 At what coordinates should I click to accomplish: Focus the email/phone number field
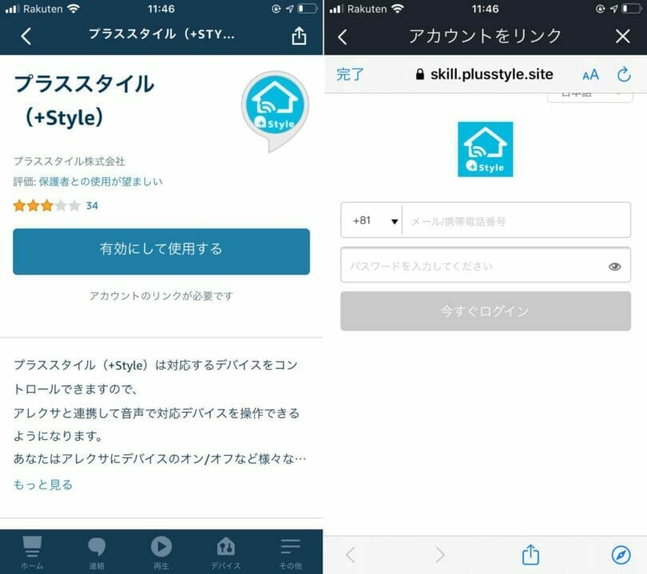point(516,221)
